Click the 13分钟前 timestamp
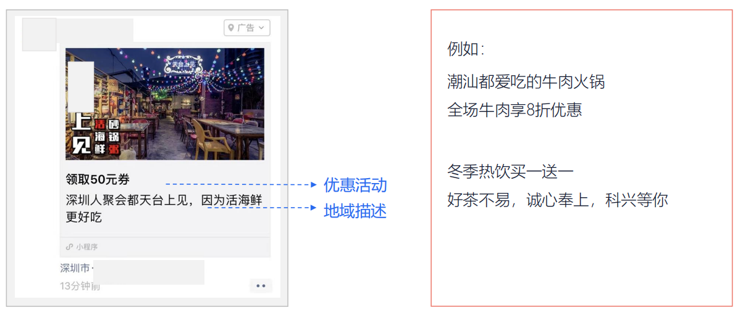This screenshot has width=748, height=318. point(80,286)
